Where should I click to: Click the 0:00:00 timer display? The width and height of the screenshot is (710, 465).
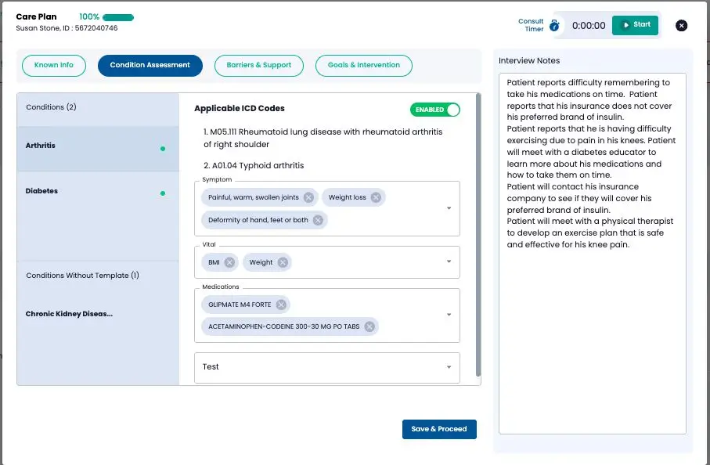pyautogui.click(x=589, y=26)
